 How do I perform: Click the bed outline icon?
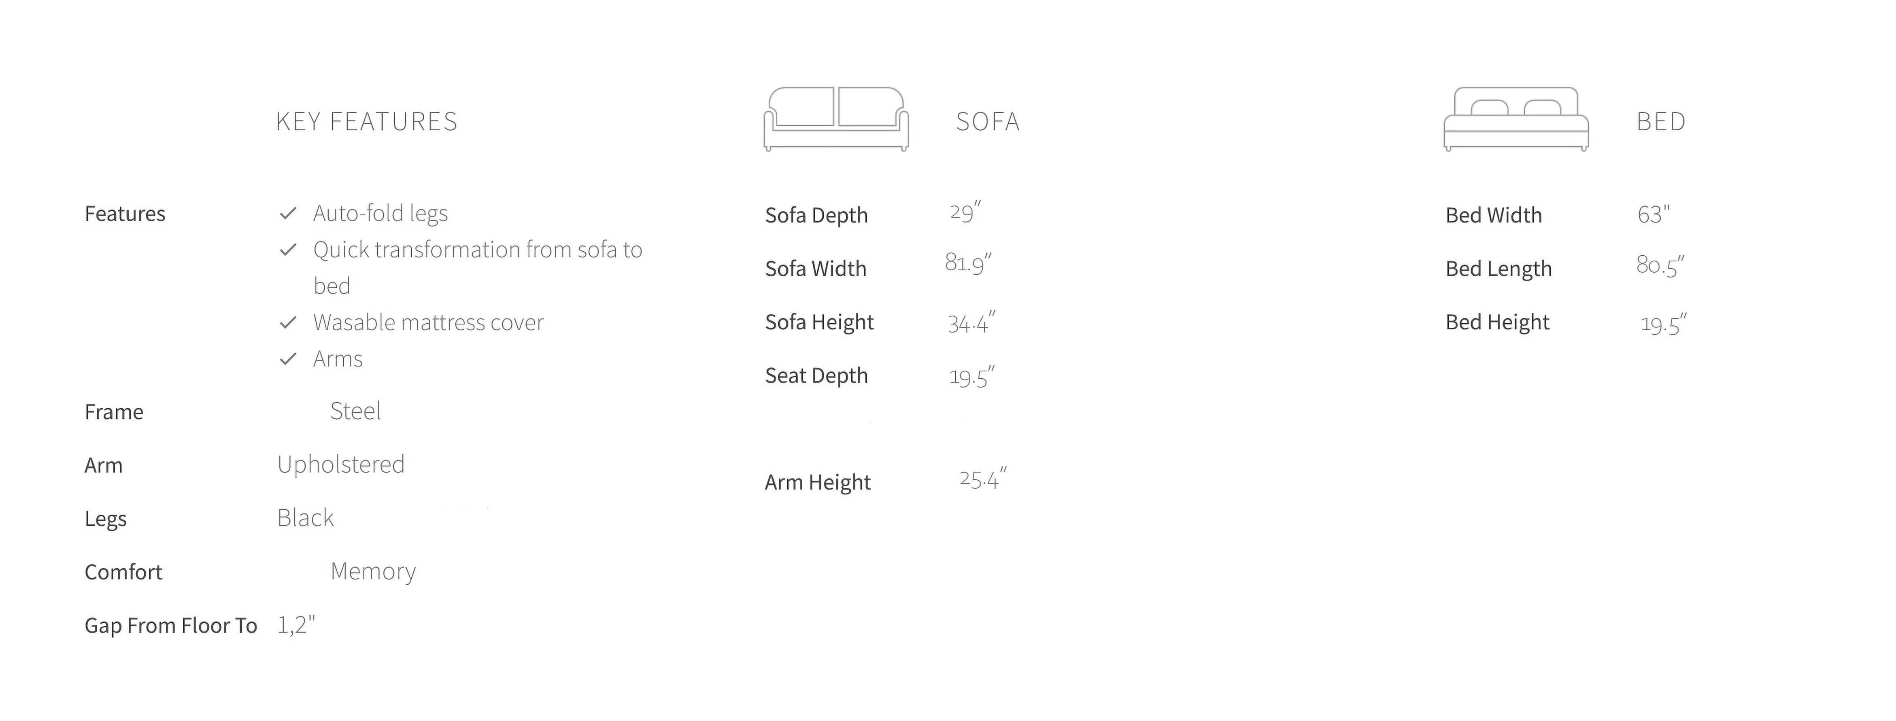[1516, 119]
